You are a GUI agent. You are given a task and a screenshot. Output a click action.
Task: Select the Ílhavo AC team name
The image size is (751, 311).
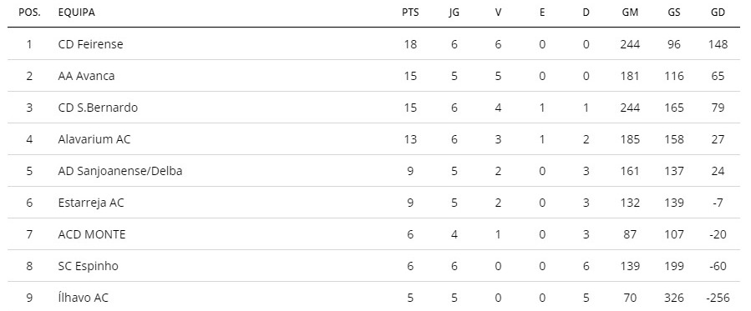(84, 298)
